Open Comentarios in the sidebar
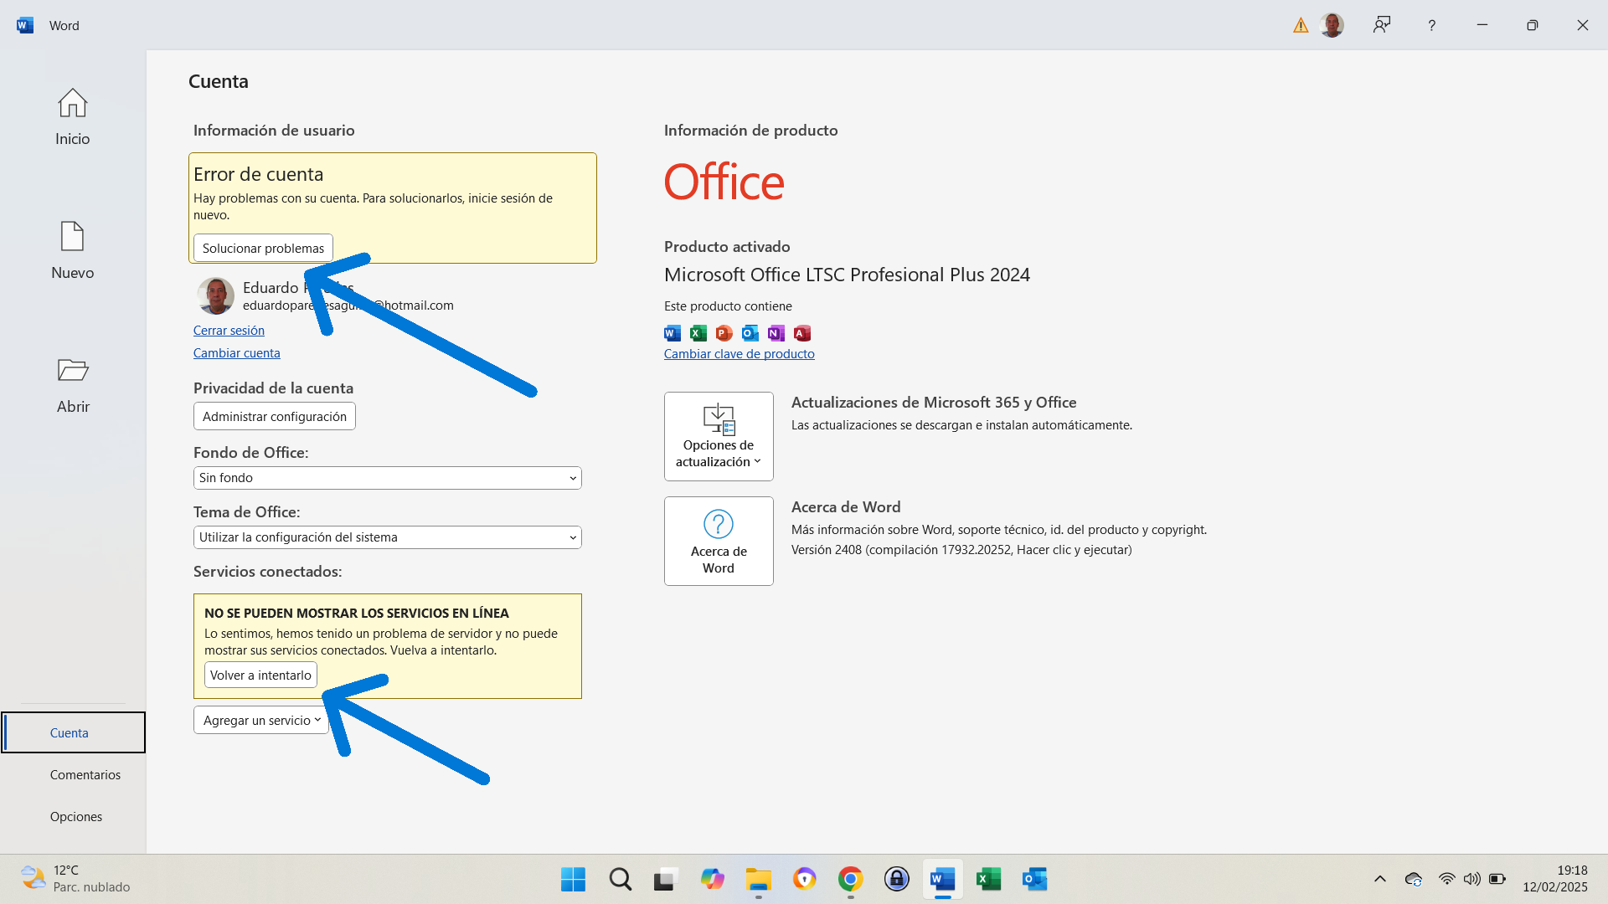 85,774
